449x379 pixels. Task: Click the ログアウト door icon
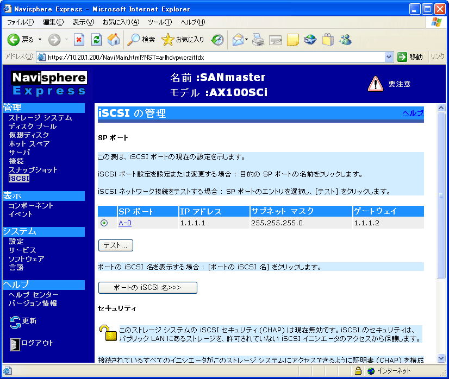click(15, 343)
